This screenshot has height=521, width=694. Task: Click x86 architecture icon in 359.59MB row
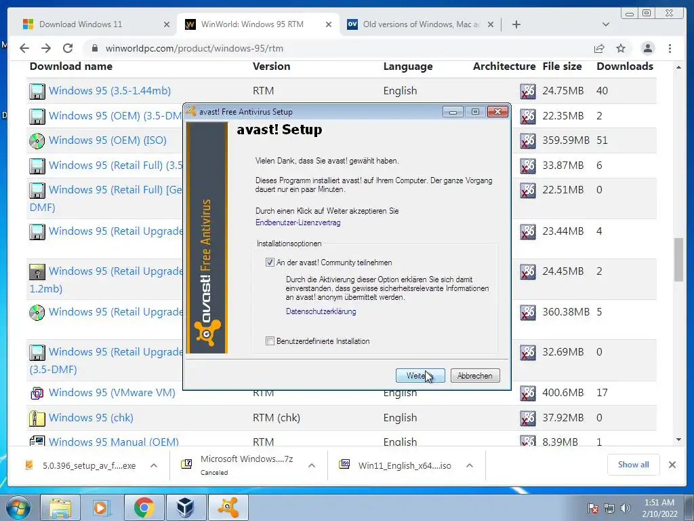point(527,141)
